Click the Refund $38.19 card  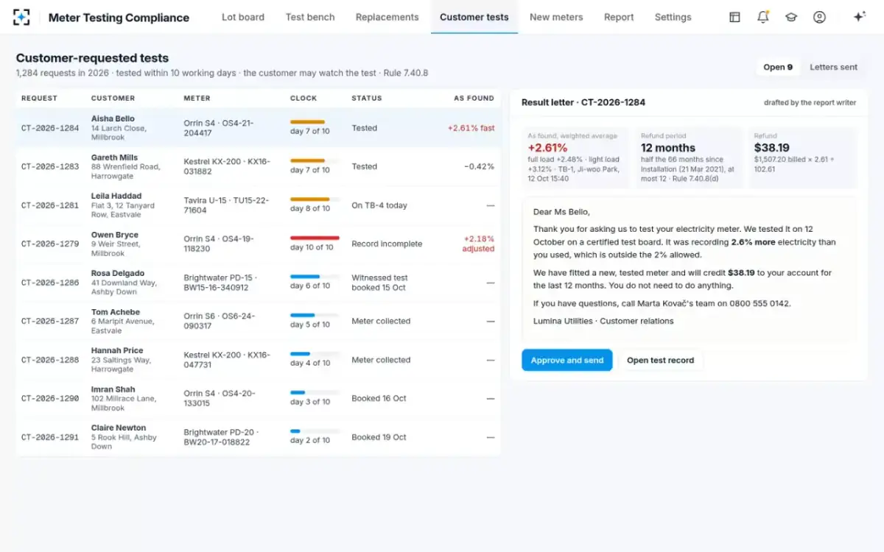[x=803, y=158]
